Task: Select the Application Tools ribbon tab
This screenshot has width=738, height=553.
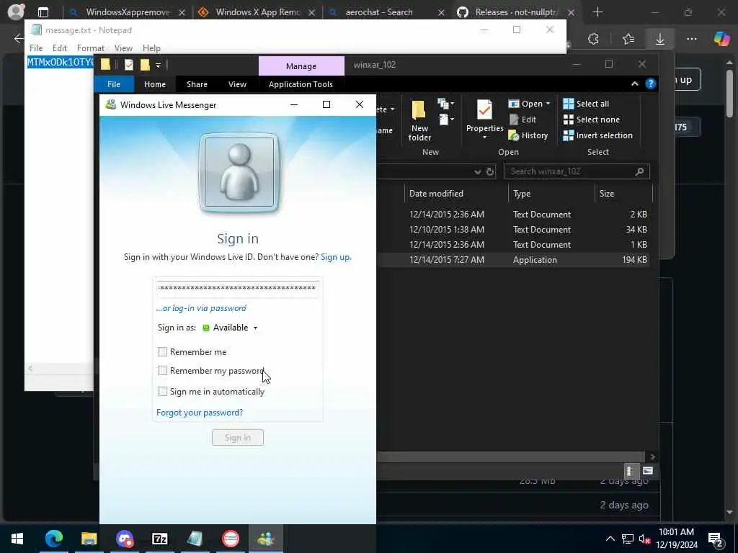Action: click(x=301, y=84)
